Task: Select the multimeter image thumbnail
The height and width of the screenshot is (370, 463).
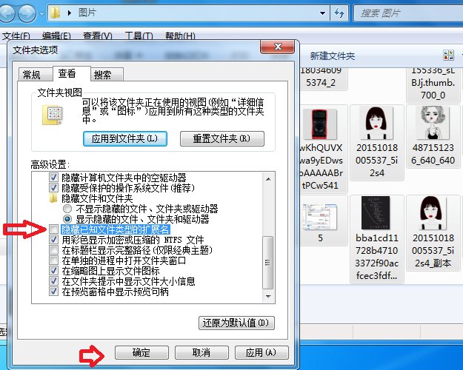Action: point(320,124)
